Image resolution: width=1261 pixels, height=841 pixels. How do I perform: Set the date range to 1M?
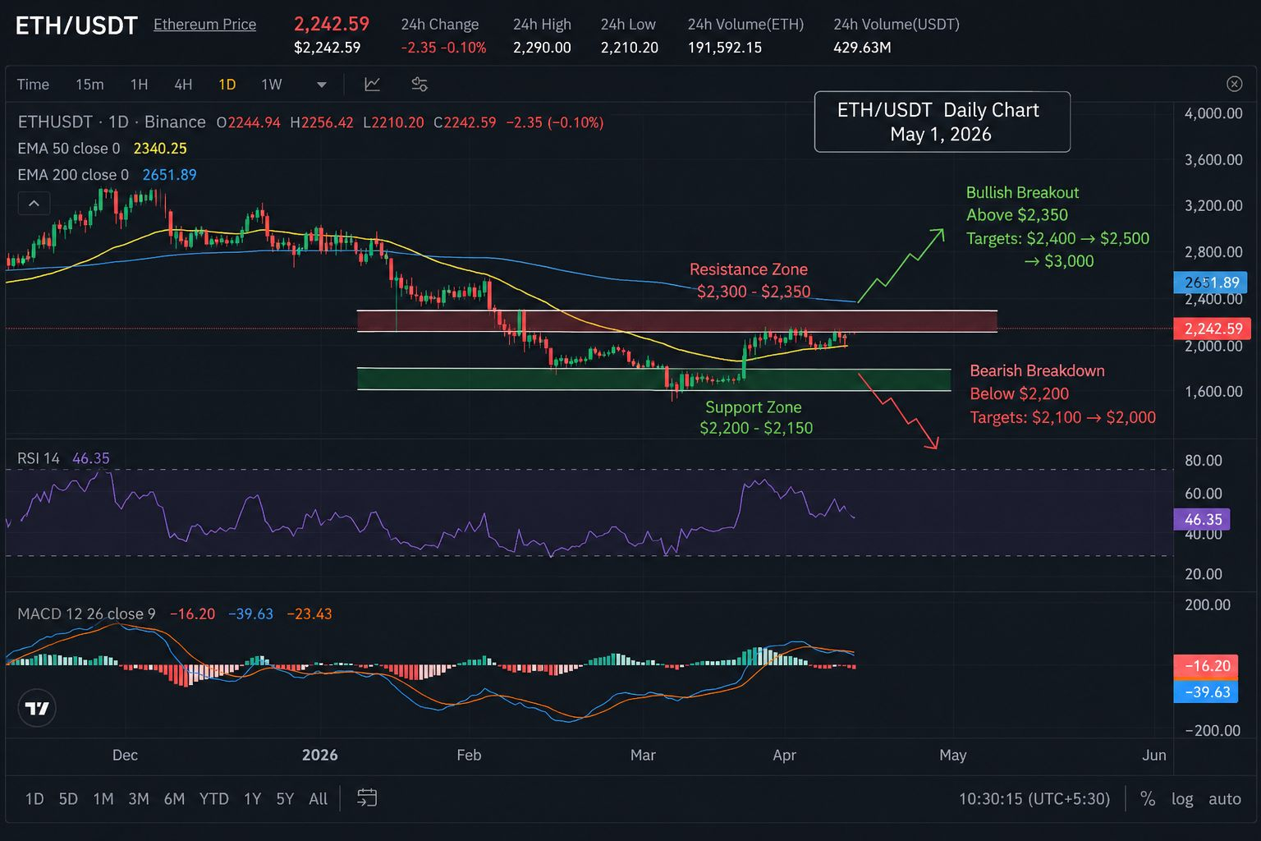tap(103, 798)
